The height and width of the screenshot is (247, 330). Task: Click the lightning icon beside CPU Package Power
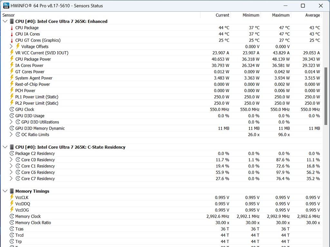click(12, 59)
